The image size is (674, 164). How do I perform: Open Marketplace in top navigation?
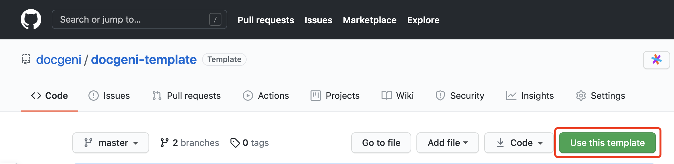[370, 20]
